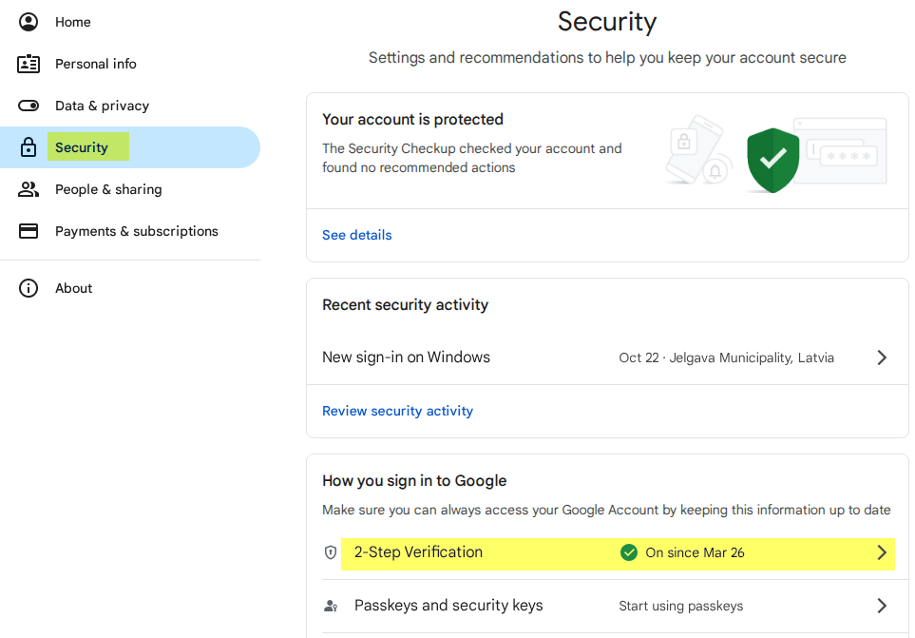Select People & sharing in sidebar

tap(108, 189)
